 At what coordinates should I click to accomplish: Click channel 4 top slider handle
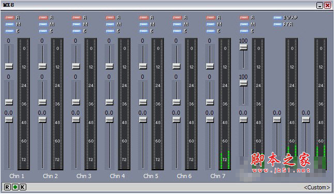point(109,66)
